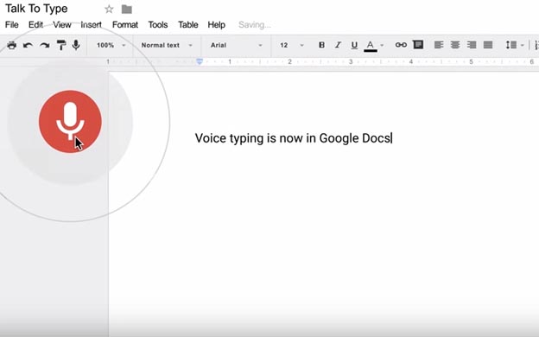Screen dimensions: 539x337
Task: Open the Tools menu
Action: pyautogui.click(x=158, y=25)
